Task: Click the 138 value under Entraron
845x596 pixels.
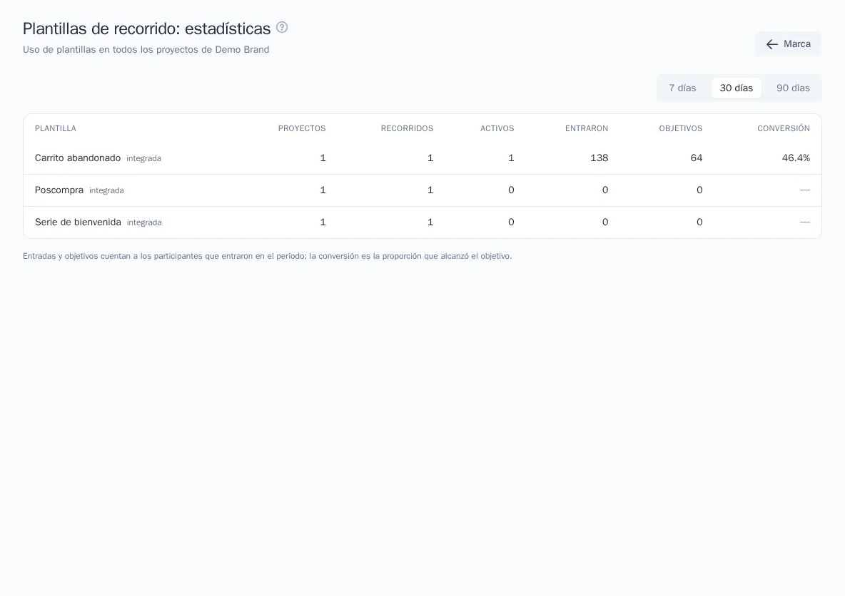Action: [599, 158]
